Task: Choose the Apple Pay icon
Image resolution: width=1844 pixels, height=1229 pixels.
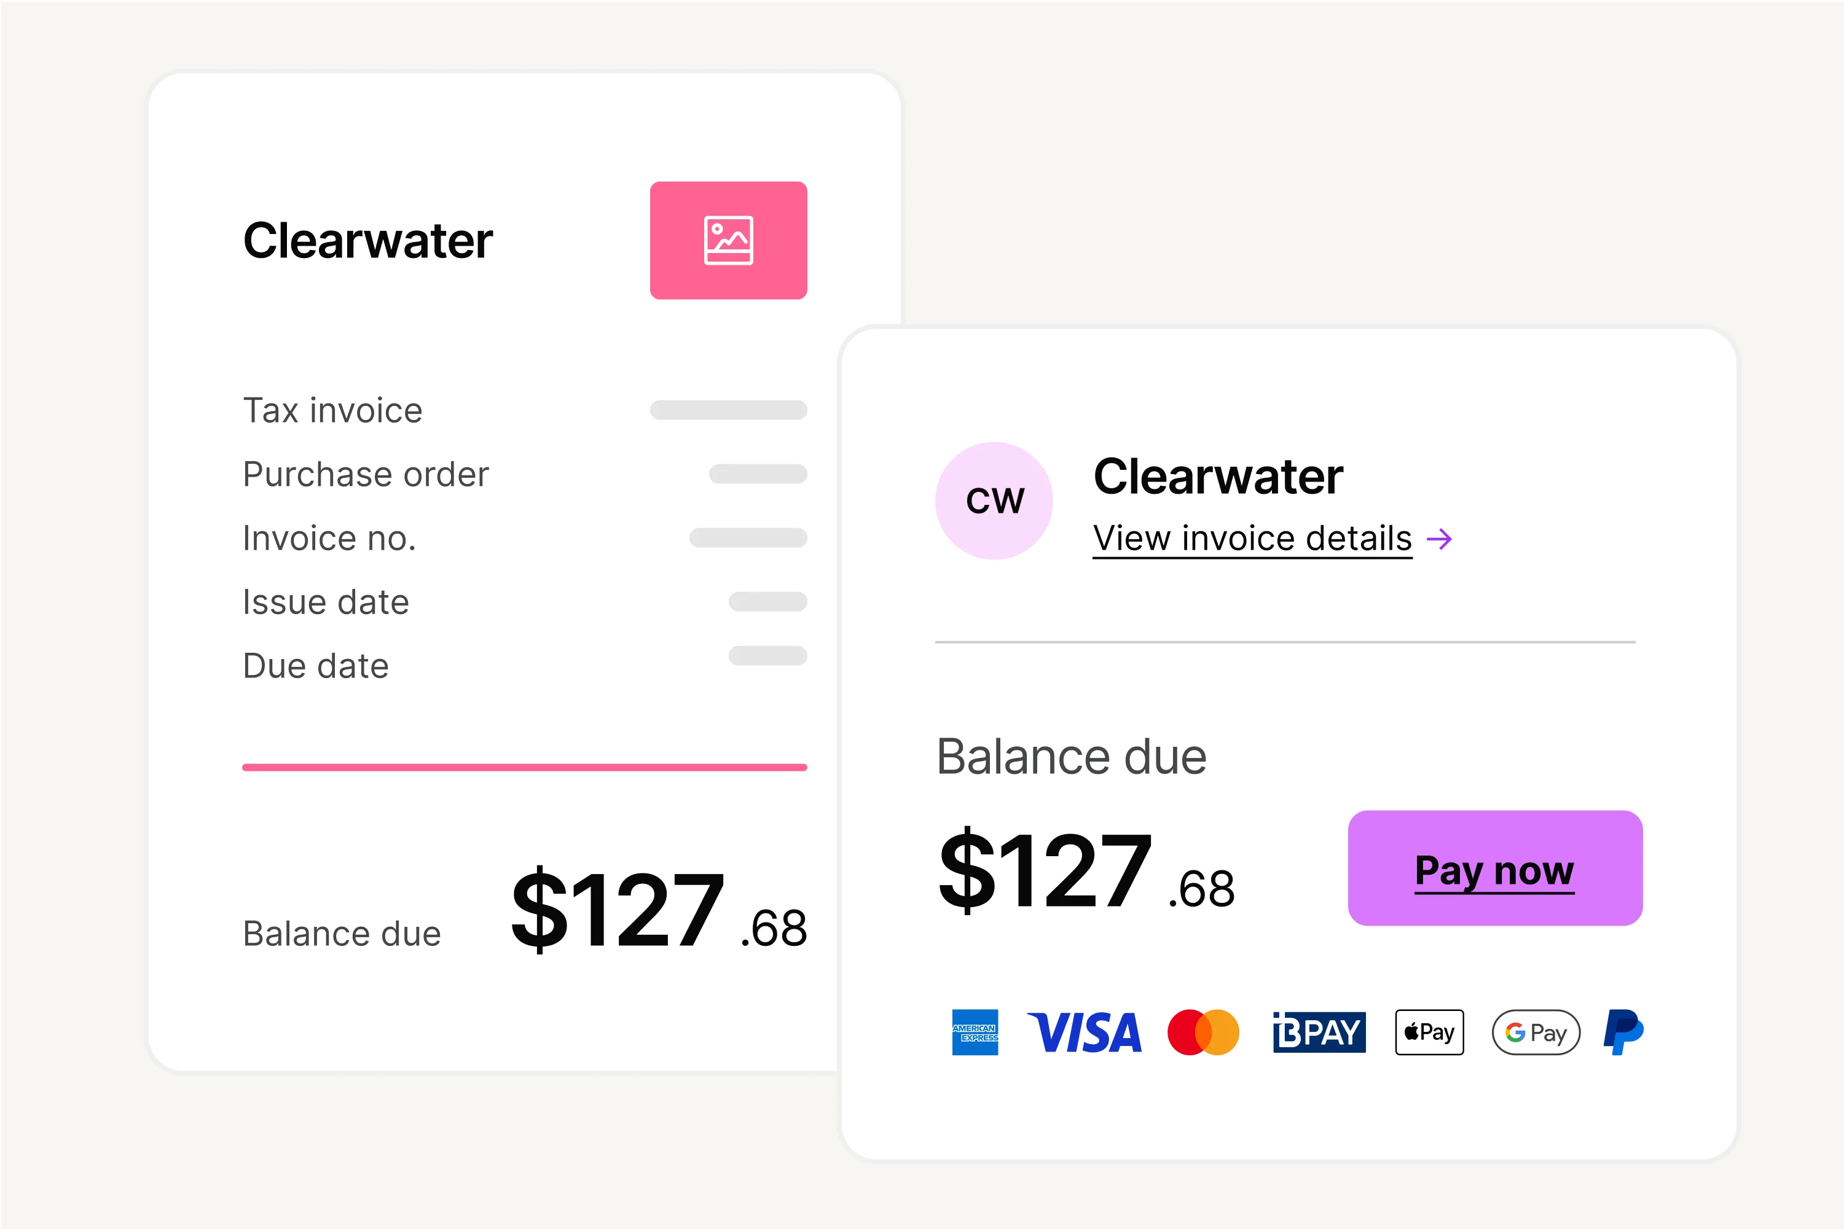Action: 1429,1032
